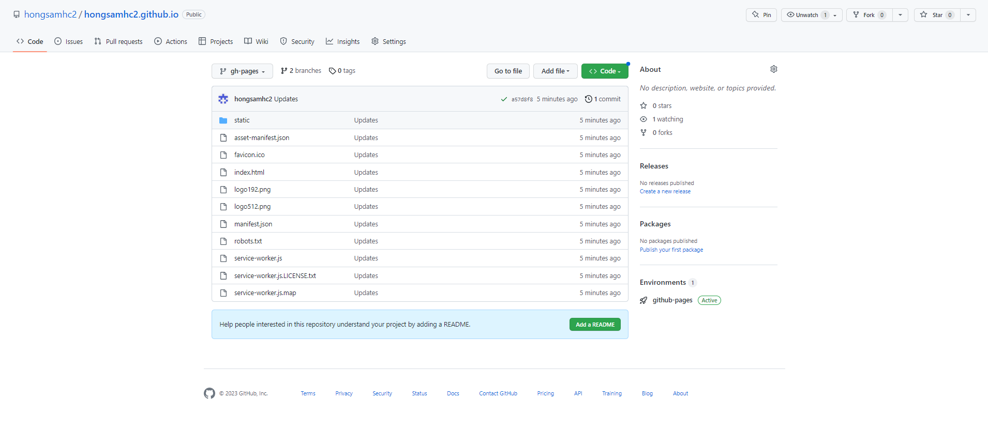Open the Blog footer link
The width and height of the screenshot is (988, 430).
point(647,394)
